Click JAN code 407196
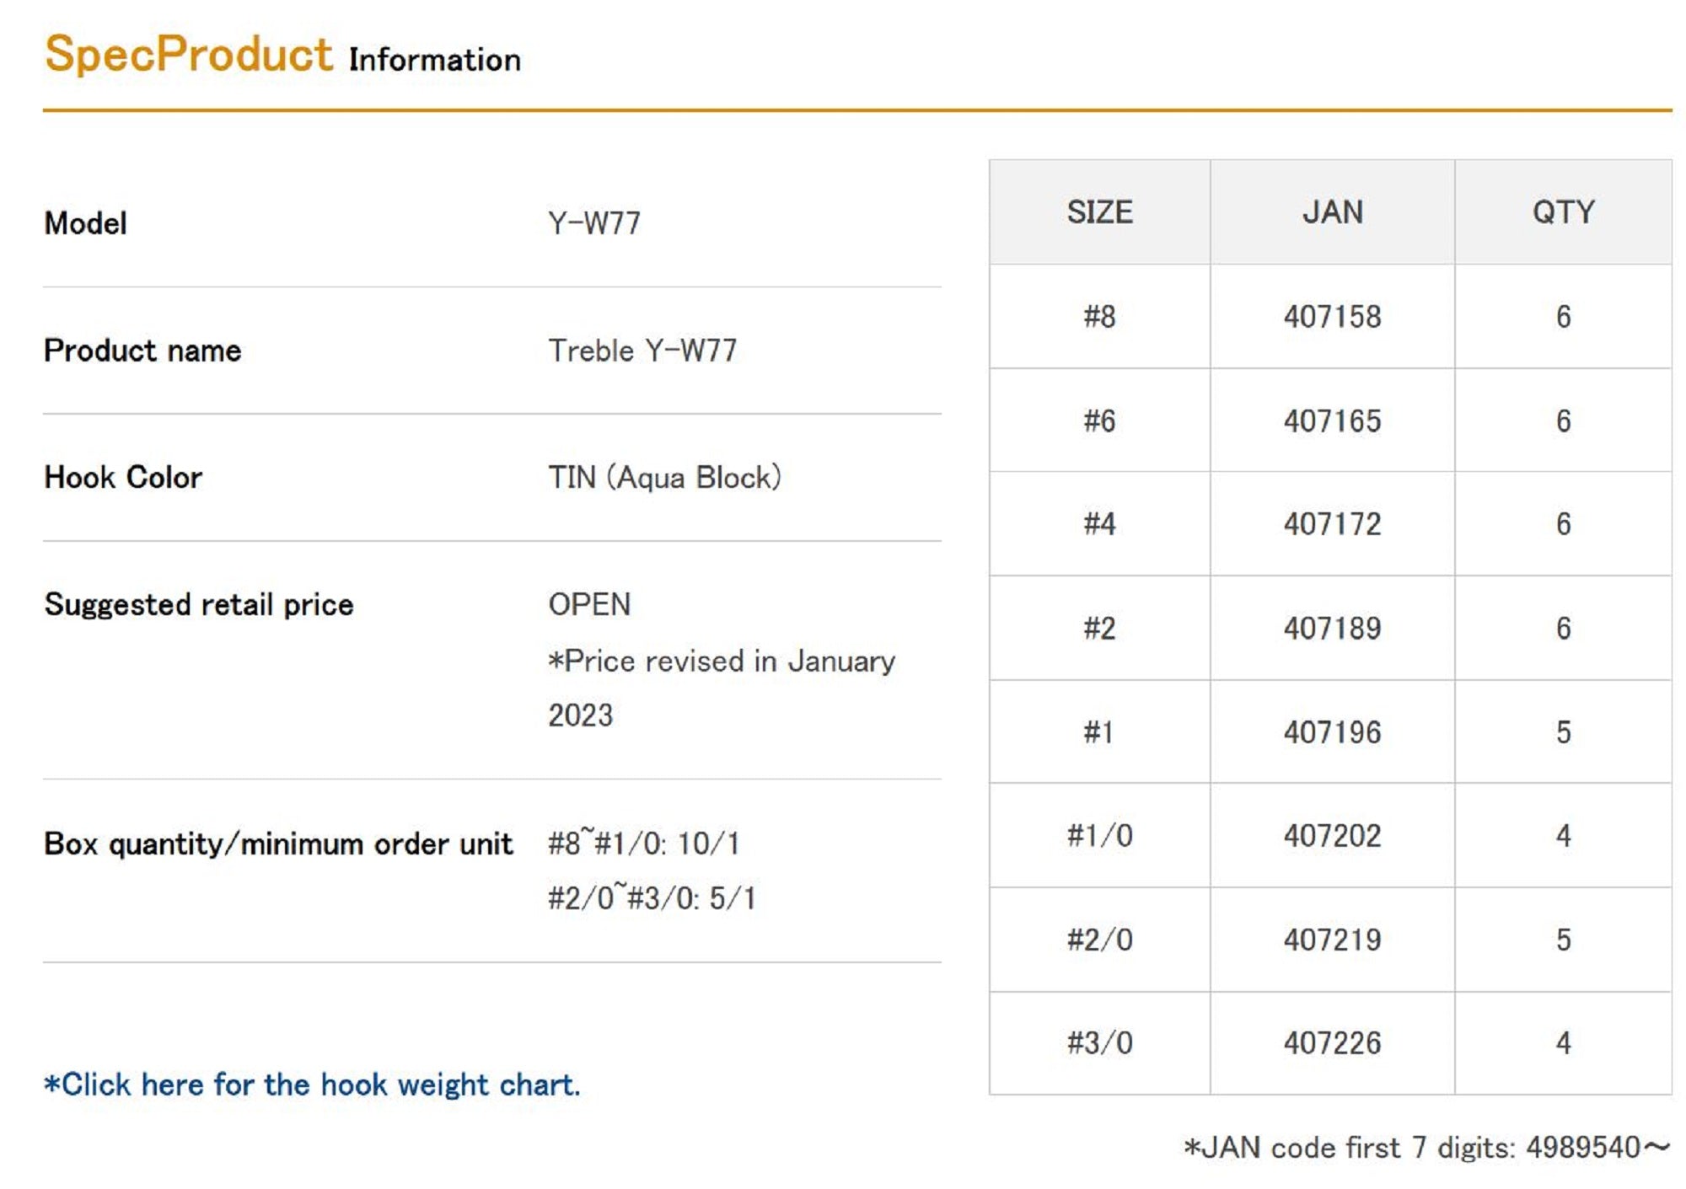This screenshot has height=1189, width=1686. [x=1332, y=732]
